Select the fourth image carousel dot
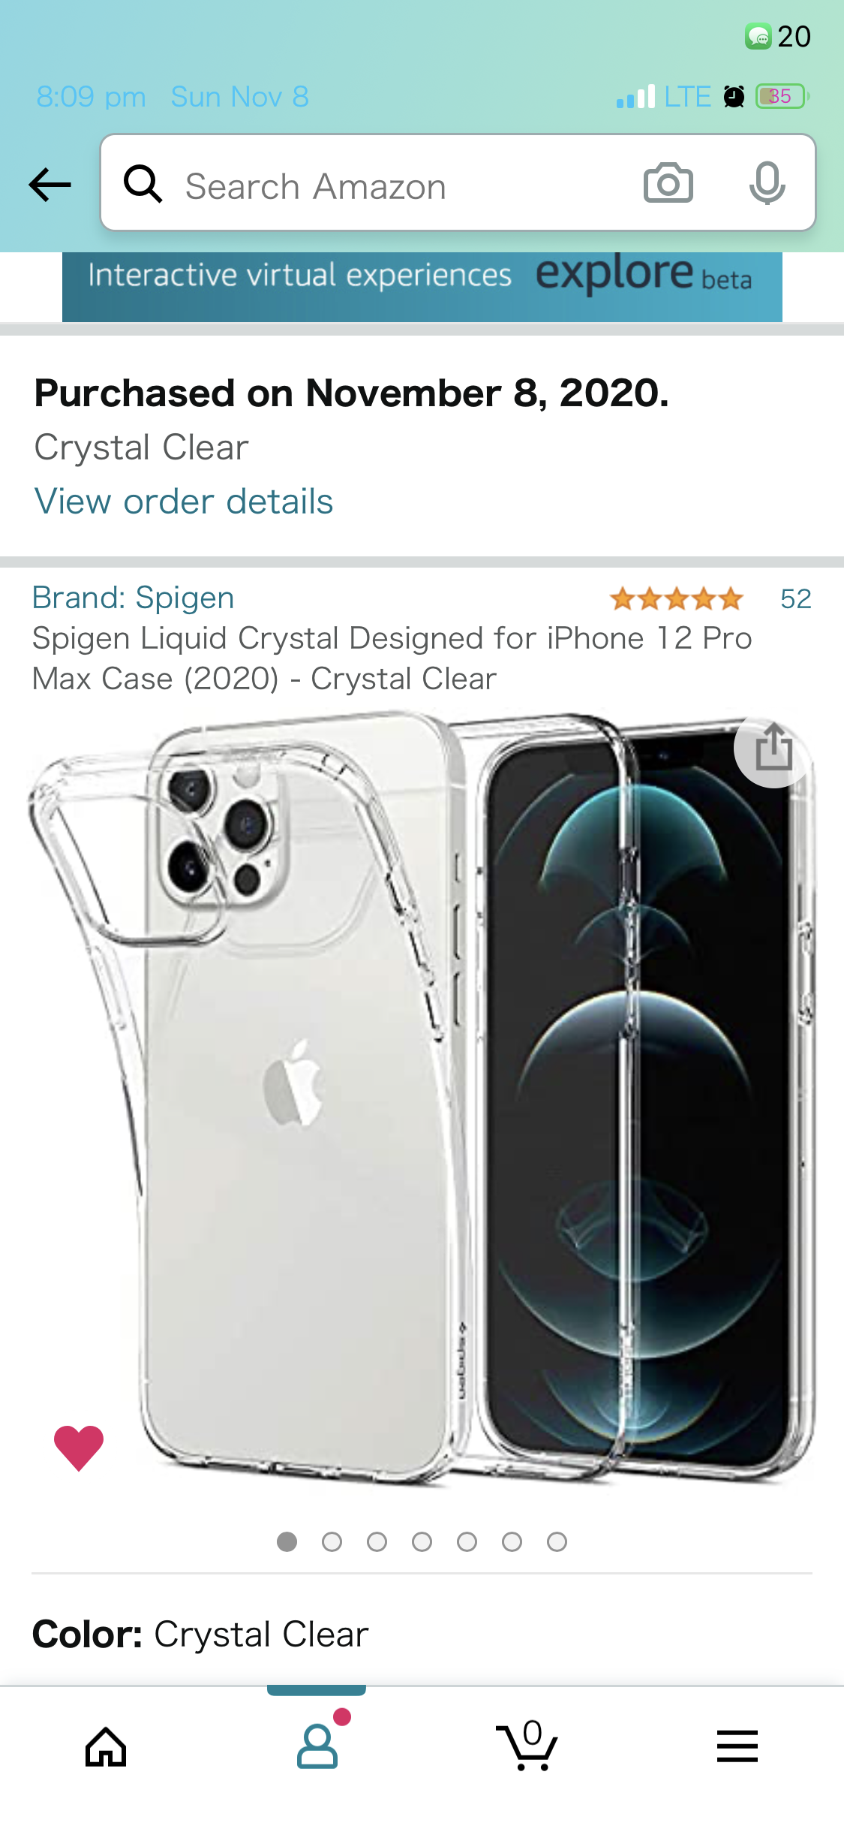 tap(422, 1542)
